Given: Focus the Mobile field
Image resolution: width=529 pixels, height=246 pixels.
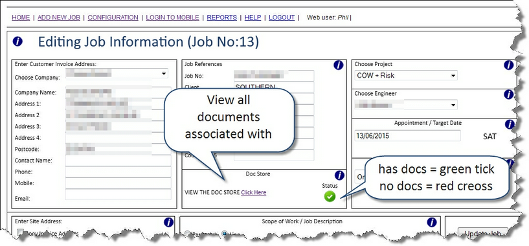Looking at the screenshot, I should tap(118, 183).
